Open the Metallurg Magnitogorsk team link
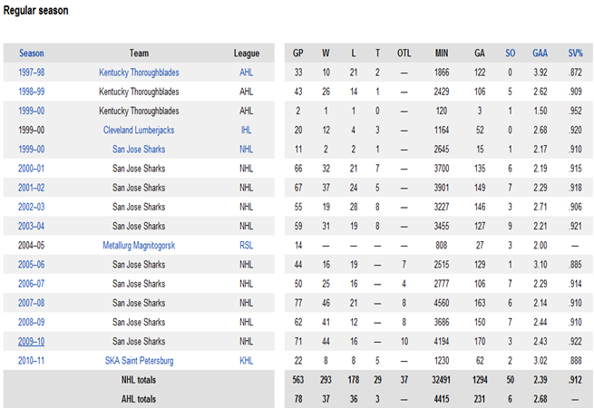Screen dimensions: 594x408 coord(139,245)
